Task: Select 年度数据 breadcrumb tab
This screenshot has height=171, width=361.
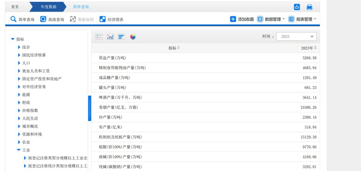Action: 48,7
